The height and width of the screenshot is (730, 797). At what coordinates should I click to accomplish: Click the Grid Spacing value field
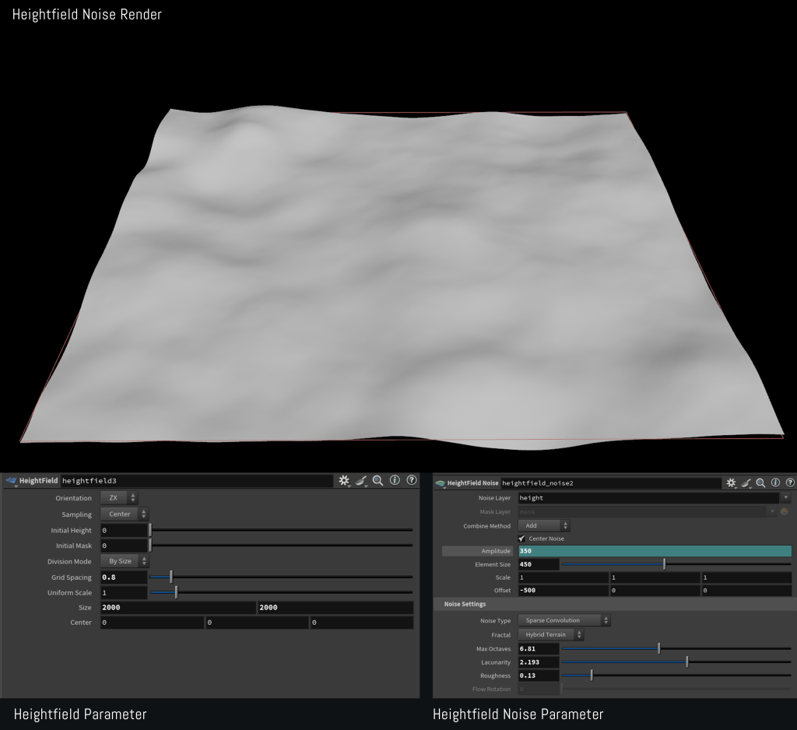click(124, 577)
